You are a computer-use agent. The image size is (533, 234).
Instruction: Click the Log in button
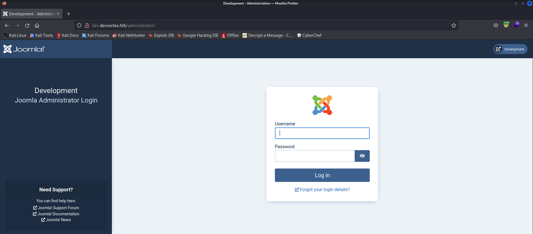coord(322,175)
